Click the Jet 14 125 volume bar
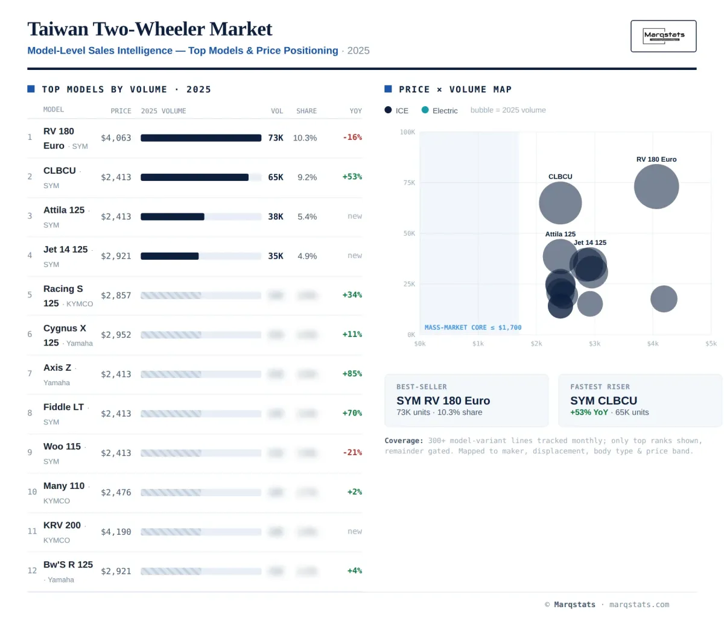The image size is (724, 624). (x=201, y=256)
